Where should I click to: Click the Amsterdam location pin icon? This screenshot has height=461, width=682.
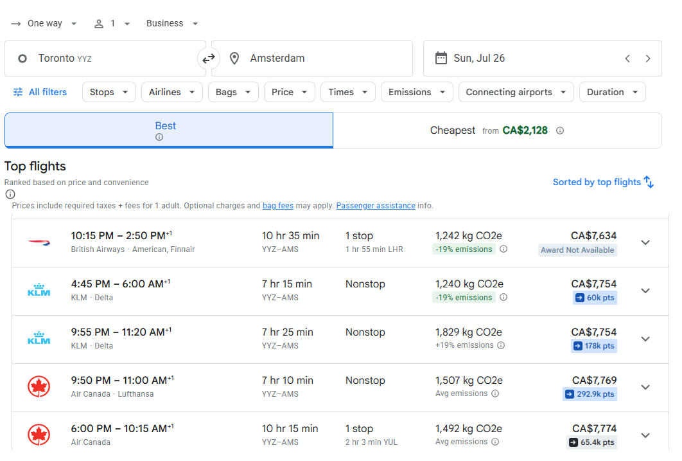(x=234, y=59)
